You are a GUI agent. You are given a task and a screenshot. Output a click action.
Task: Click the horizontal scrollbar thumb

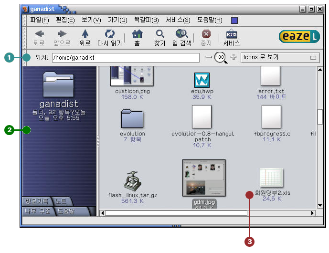(x=176, y=213)
